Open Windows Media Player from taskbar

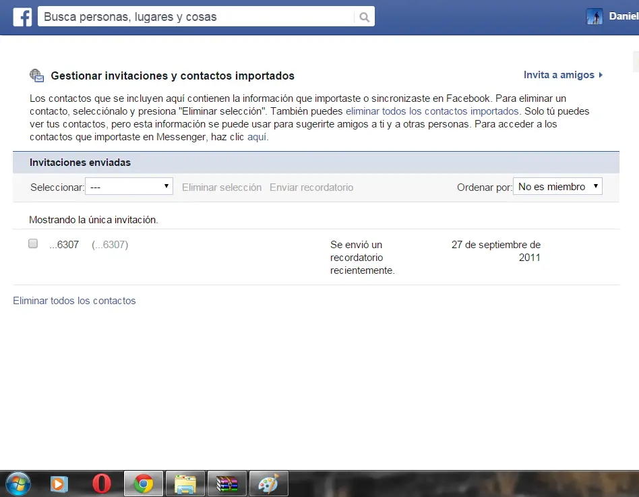click(59, 484)
